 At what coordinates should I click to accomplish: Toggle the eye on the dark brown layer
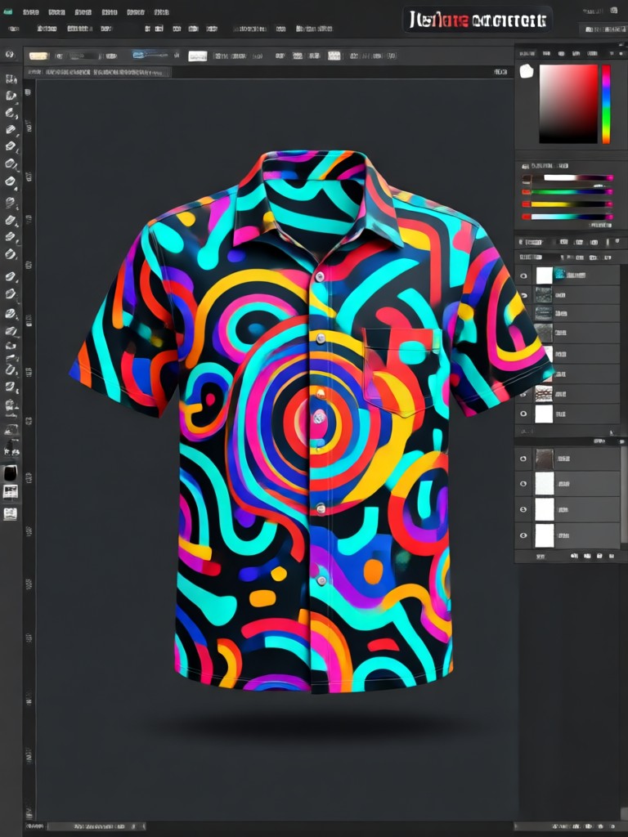523,459
